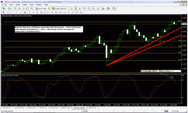
Task: Switch to bar chart display
Action: point(72,8)
